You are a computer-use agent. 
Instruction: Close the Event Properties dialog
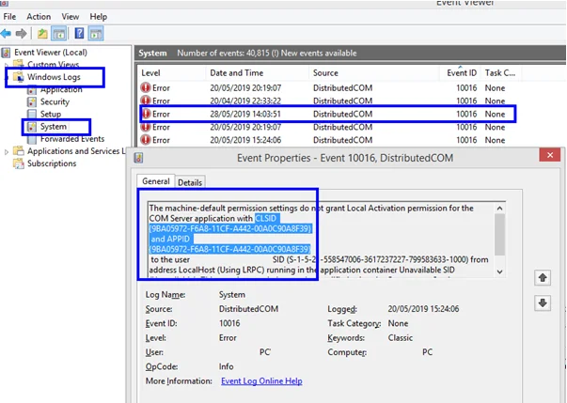pos(550,155)
